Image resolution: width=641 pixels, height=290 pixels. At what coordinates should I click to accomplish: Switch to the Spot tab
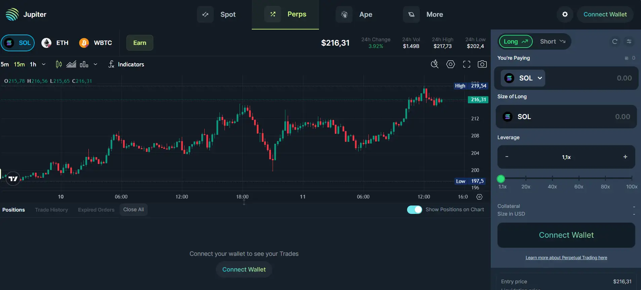(220, 14)
